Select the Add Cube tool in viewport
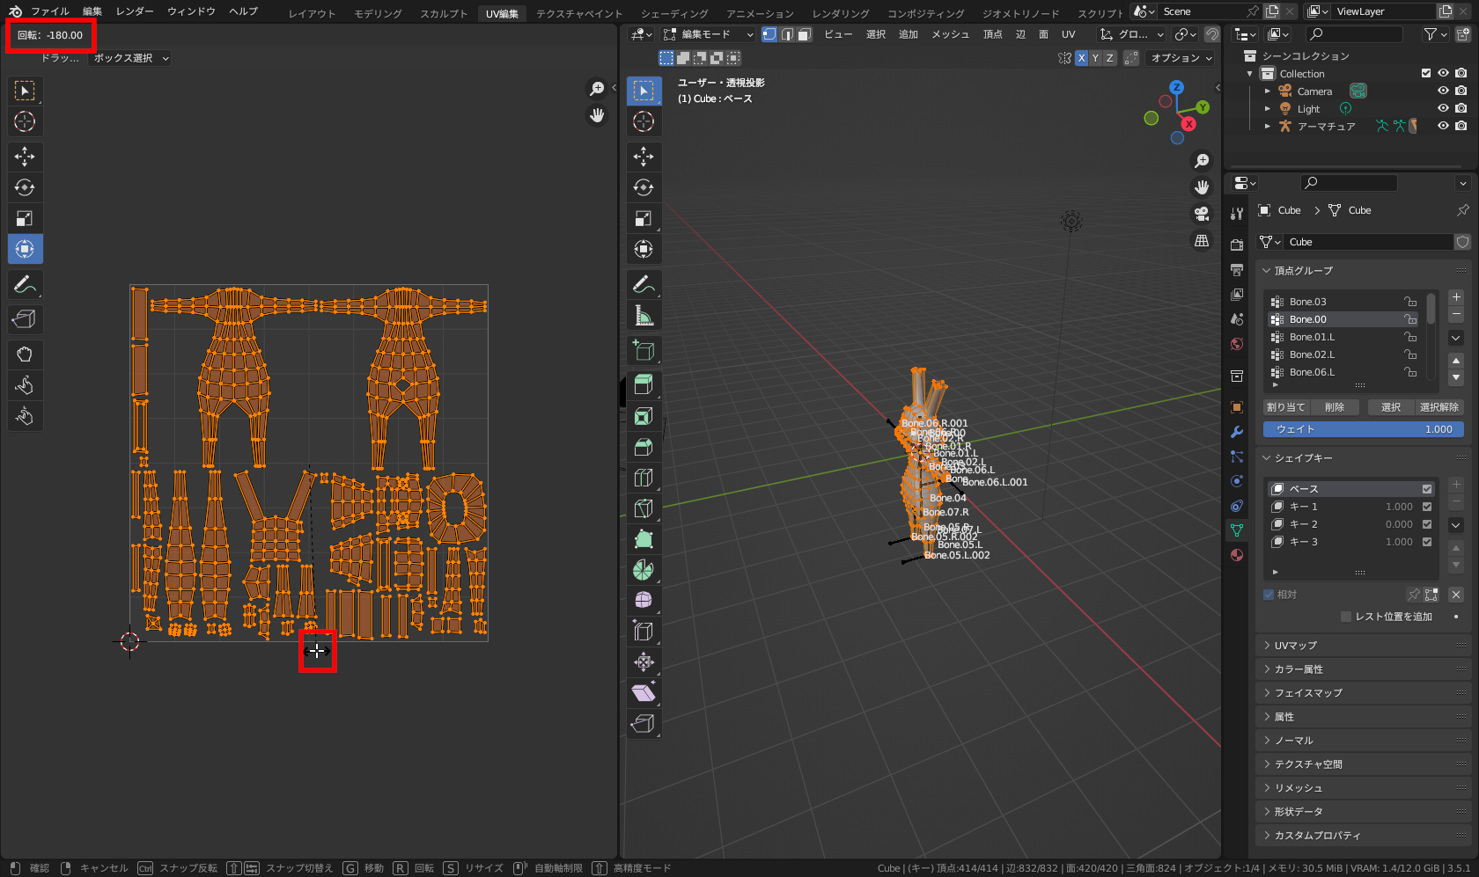Screen dimensions: 1479x877 point(644,351)
